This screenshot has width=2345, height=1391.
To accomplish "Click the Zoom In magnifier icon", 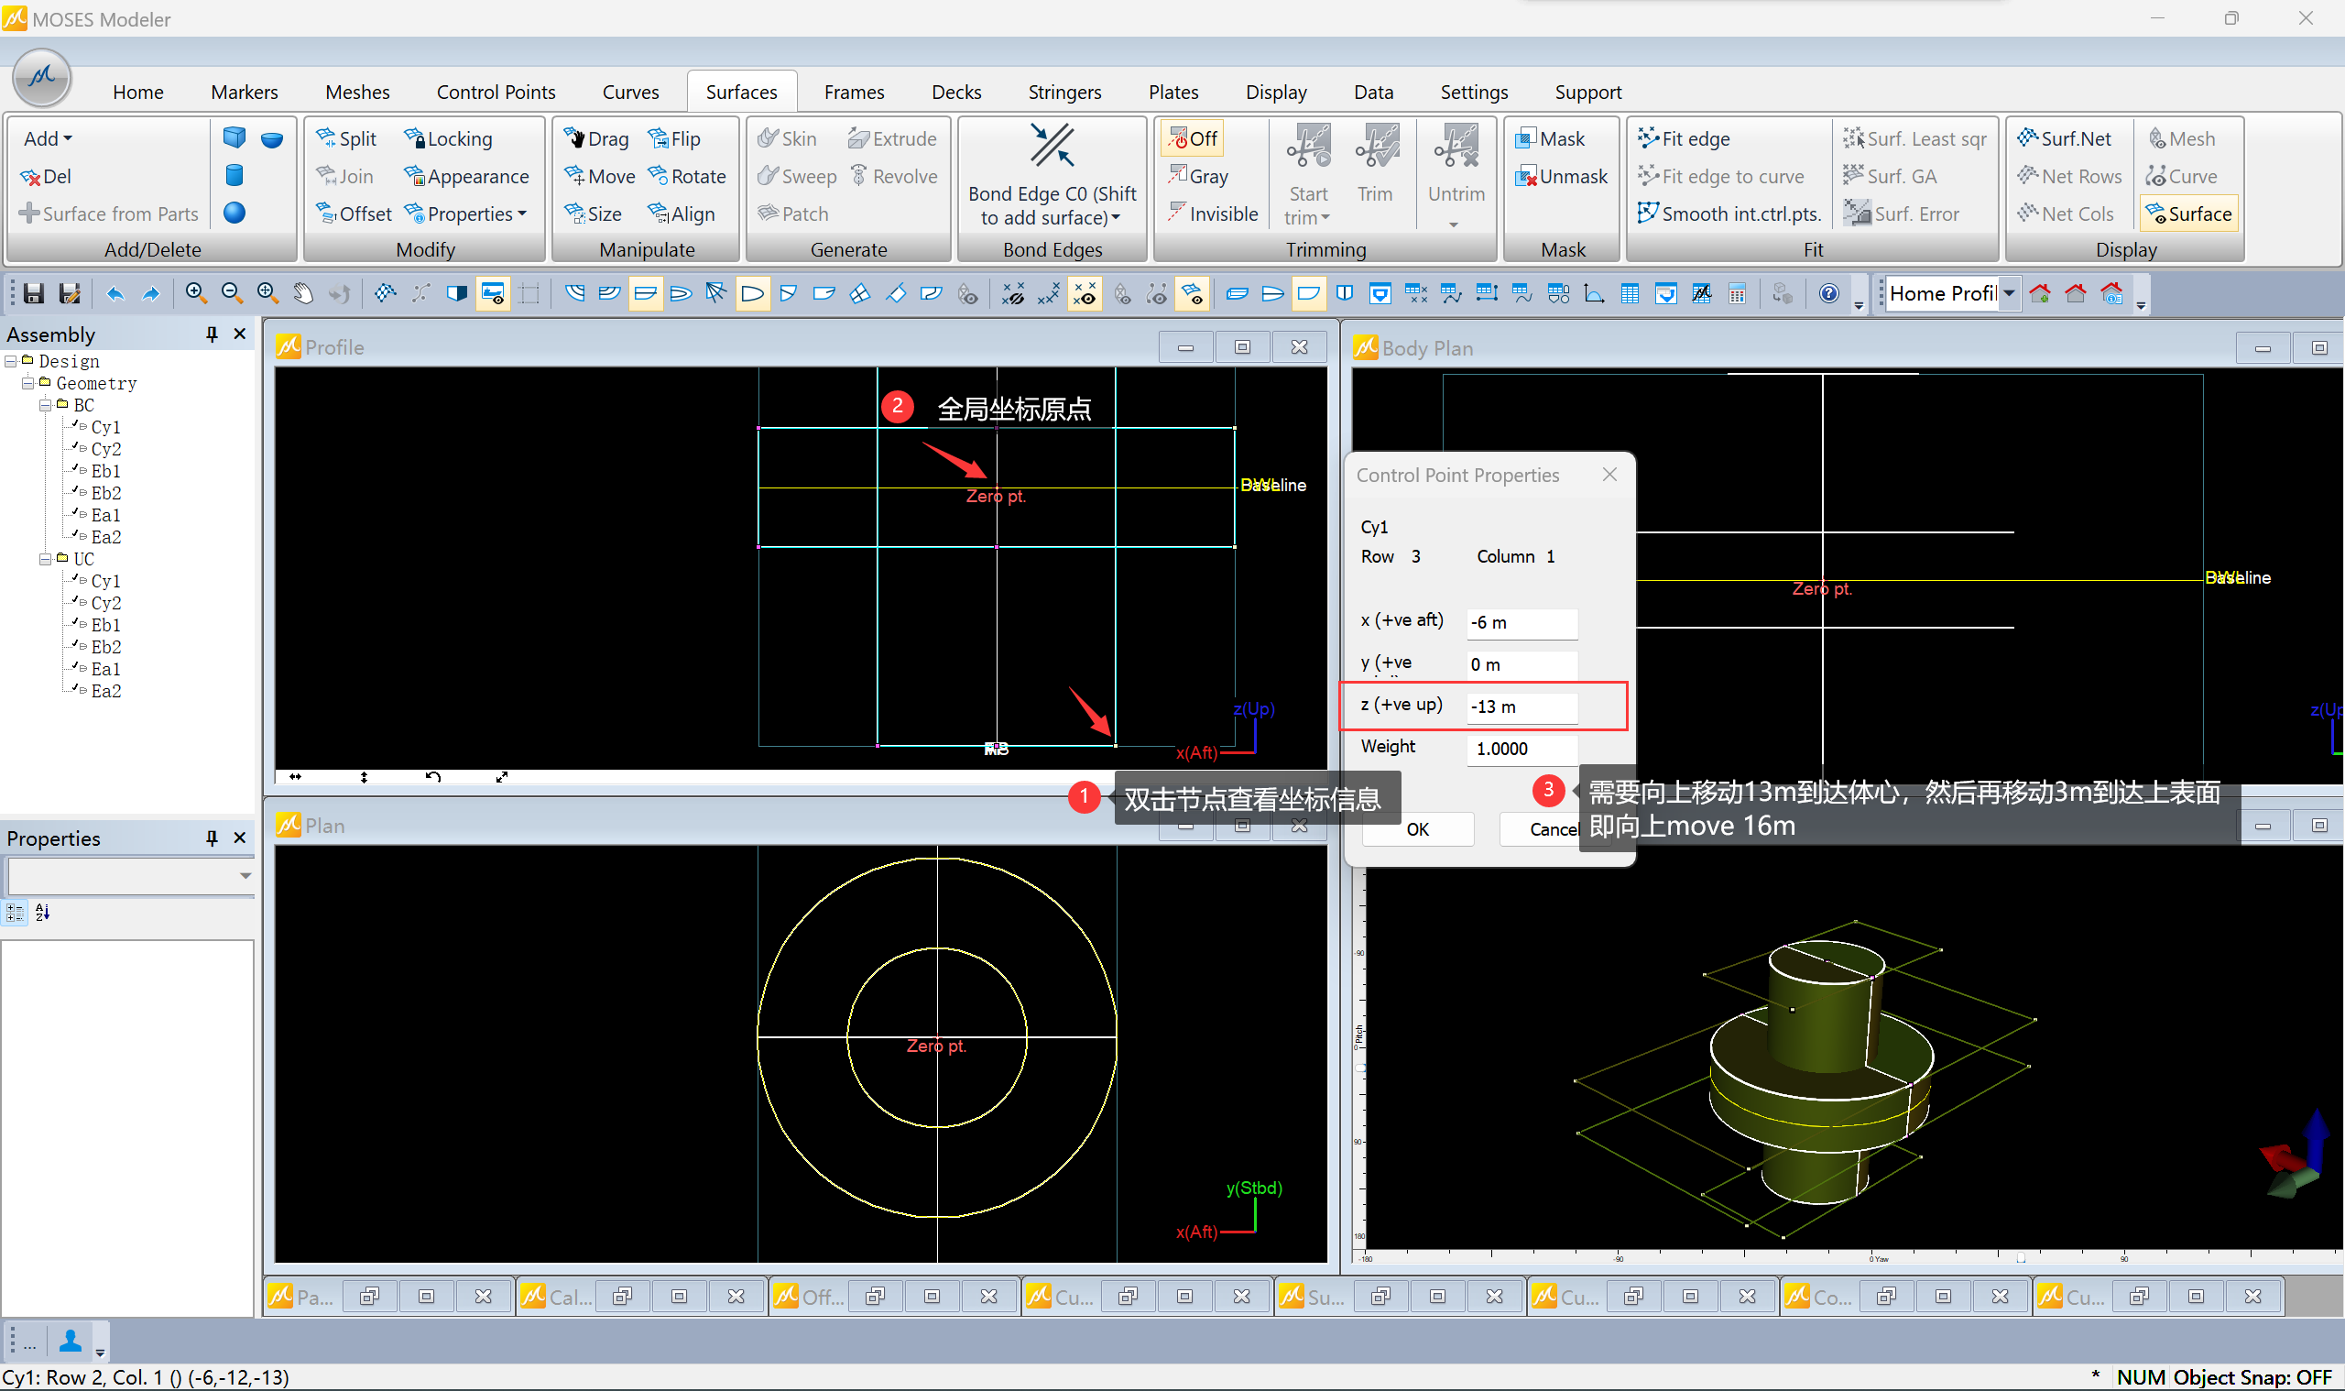I will (195, 294).
